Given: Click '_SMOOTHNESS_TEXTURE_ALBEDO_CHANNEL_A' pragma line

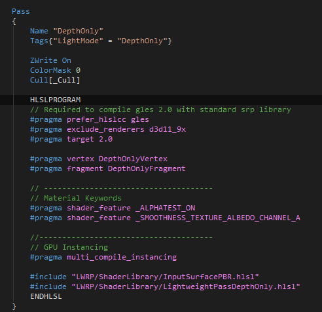Looking at the screenshot, I should 165,218.
